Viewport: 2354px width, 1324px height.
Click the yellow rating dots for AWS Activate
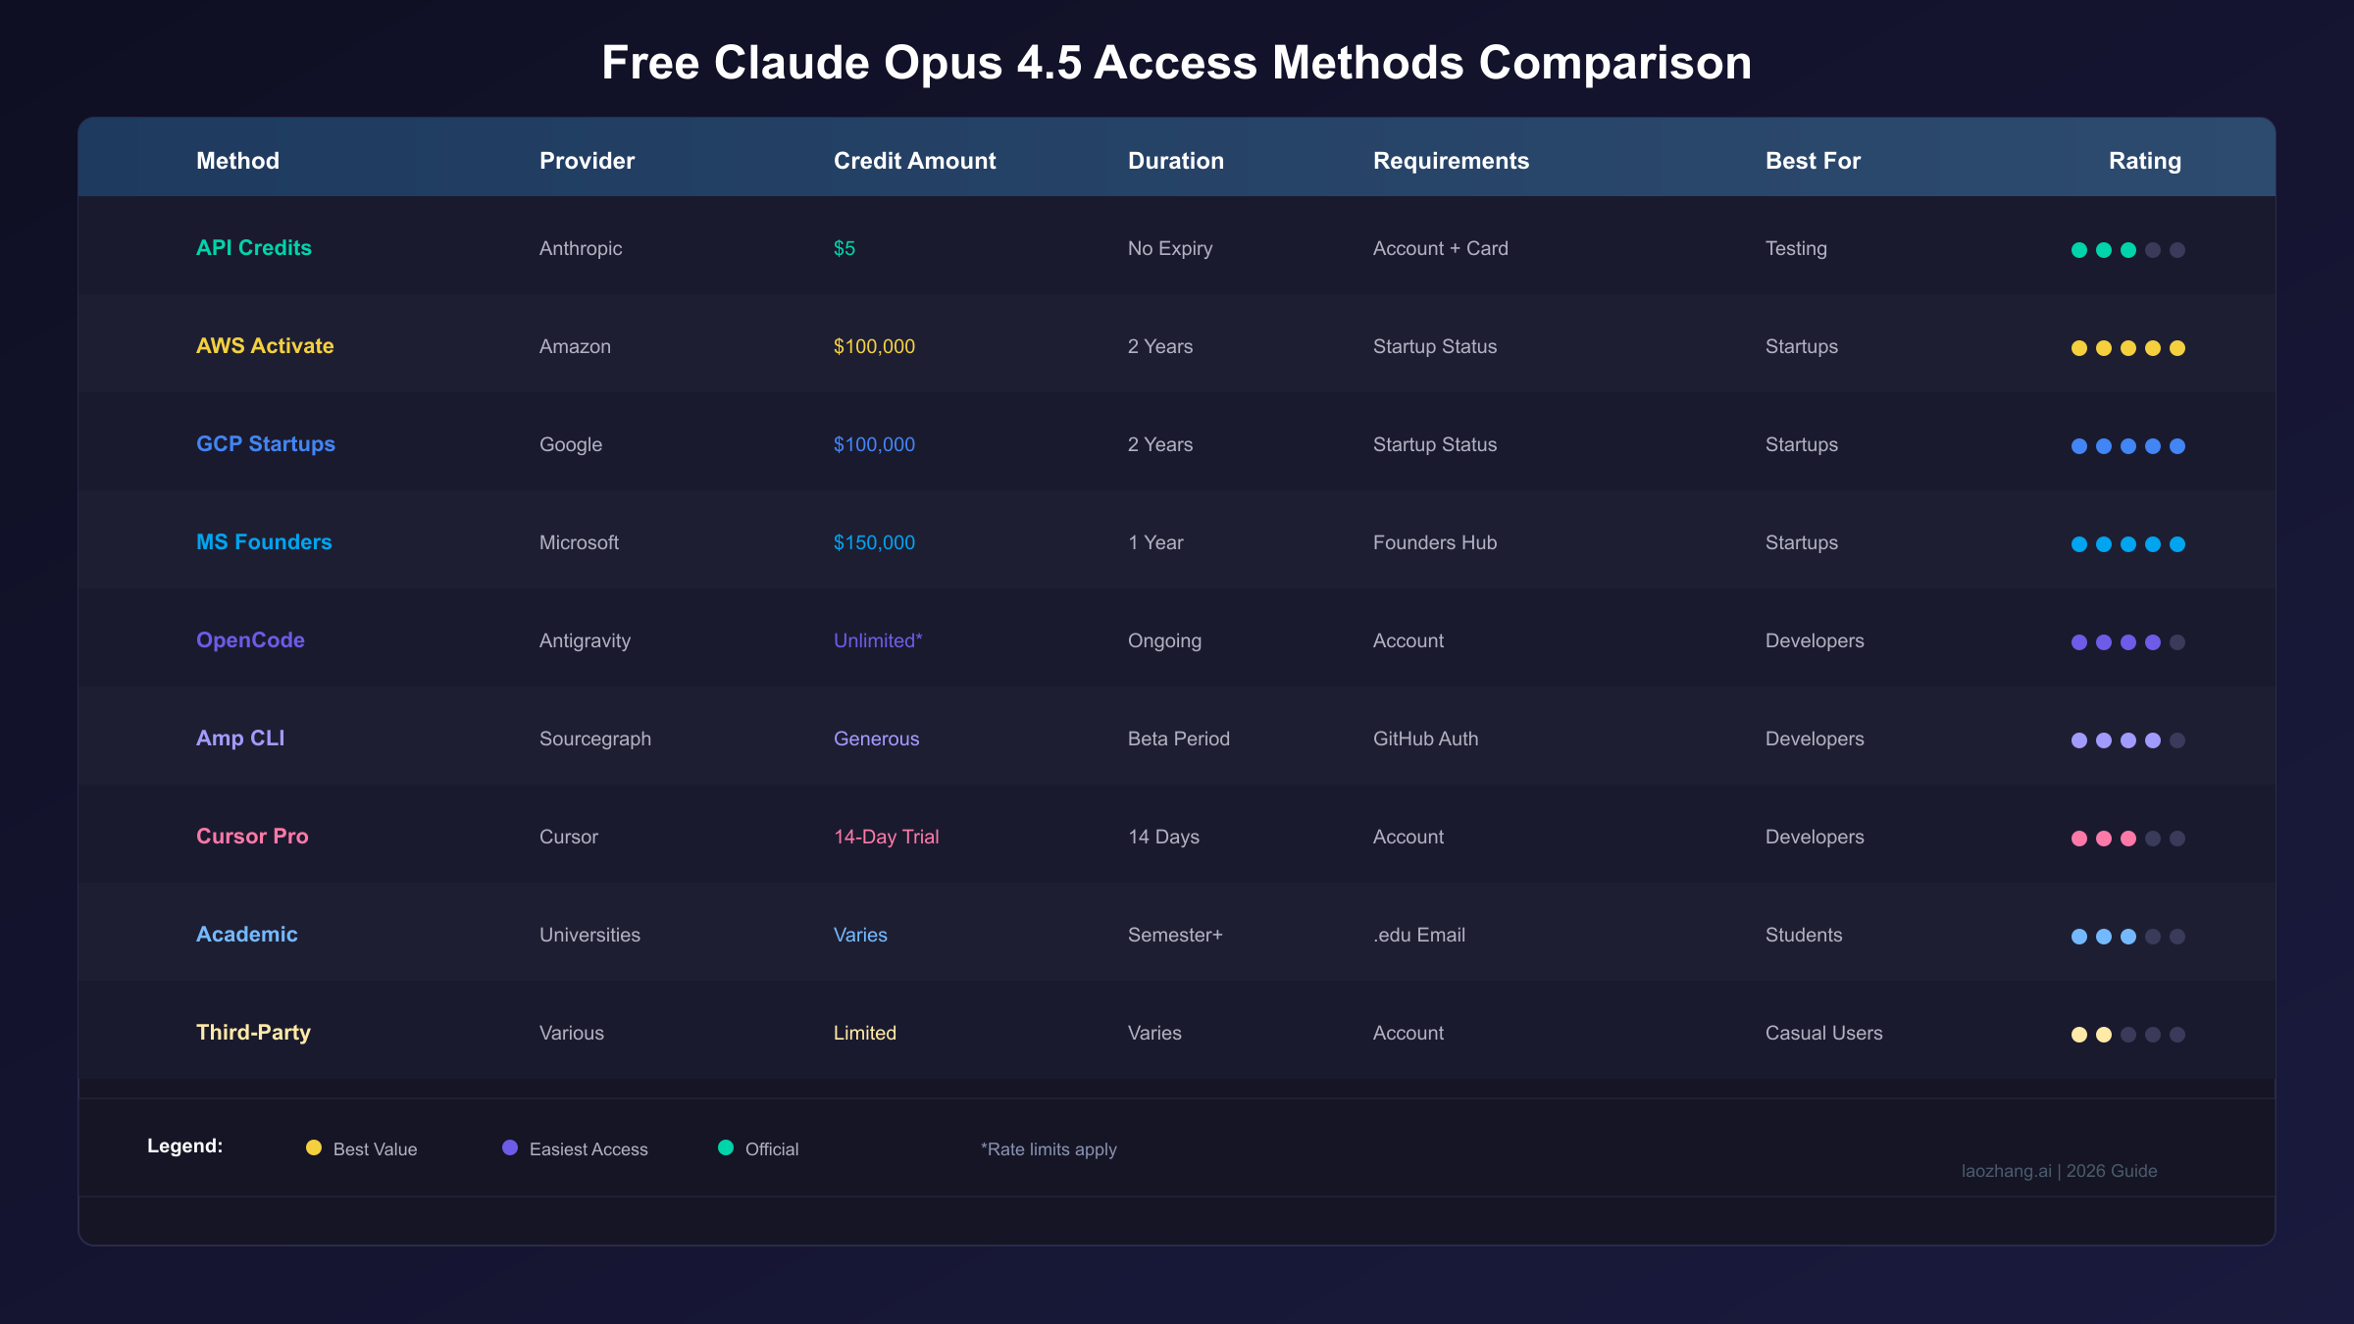coord(2127,346)
